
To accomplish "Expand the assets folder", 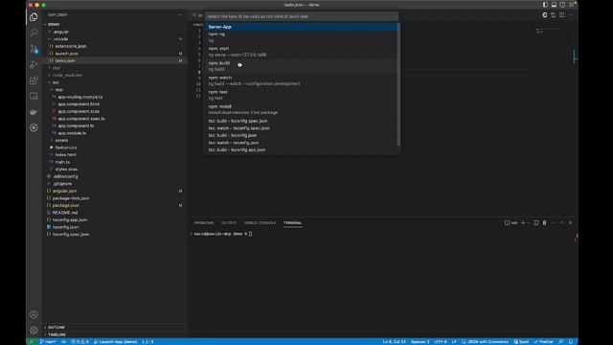I will pyautogui.click(x=61, y=141).
